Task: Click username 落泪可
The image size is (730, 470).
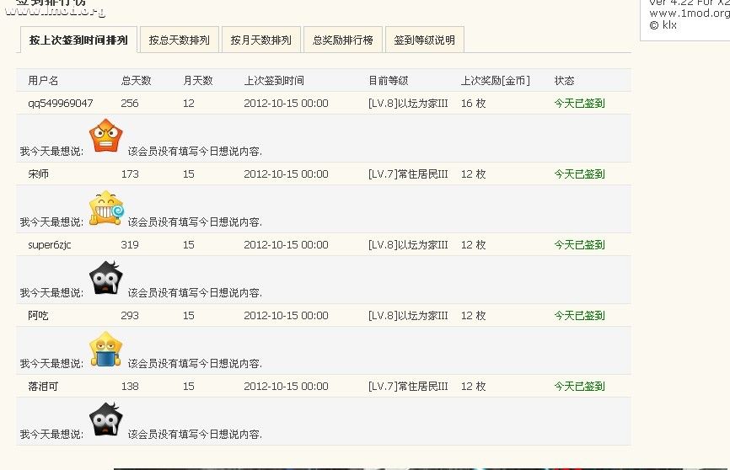Action: (44, 387)
